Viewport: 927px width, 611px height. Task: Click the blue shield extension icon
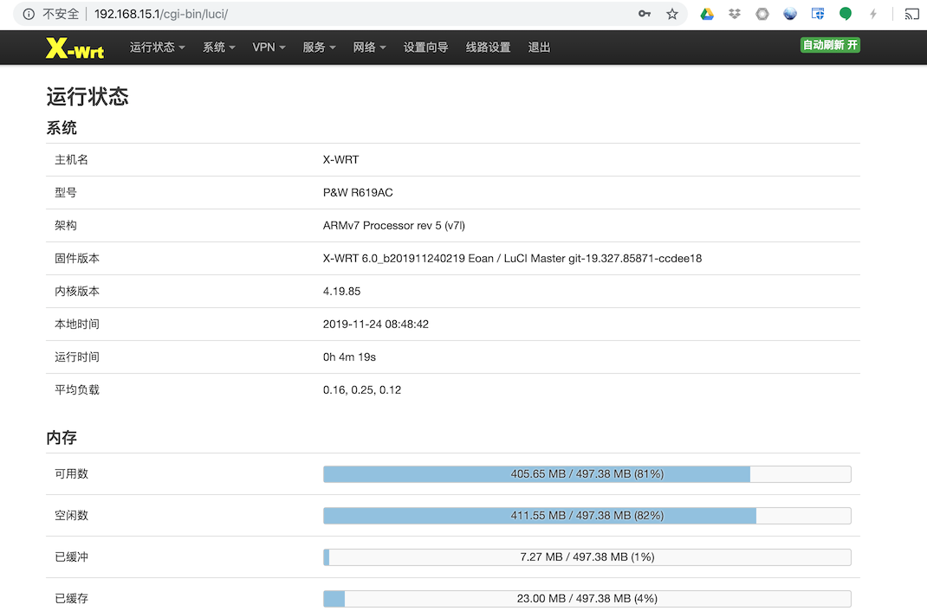(817, 14)
